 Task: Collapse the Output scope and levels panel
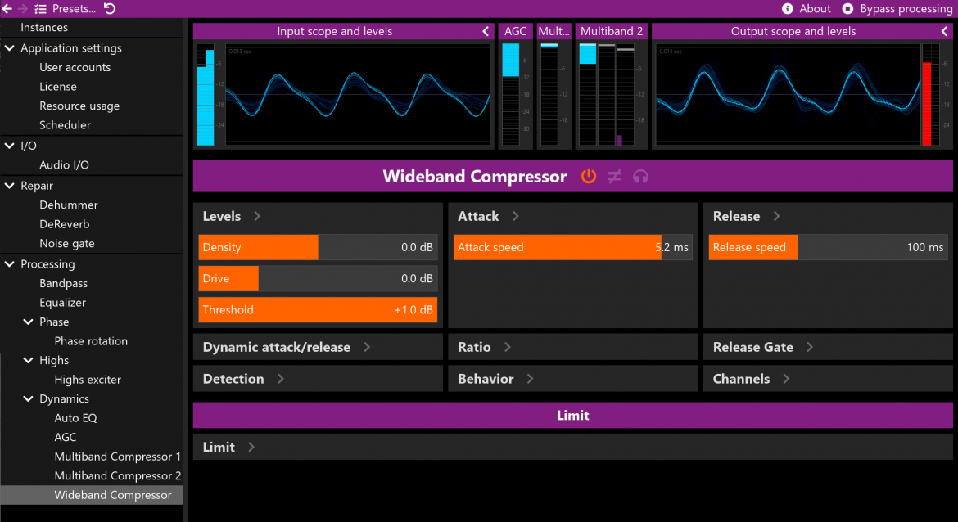tap(945, 31)
